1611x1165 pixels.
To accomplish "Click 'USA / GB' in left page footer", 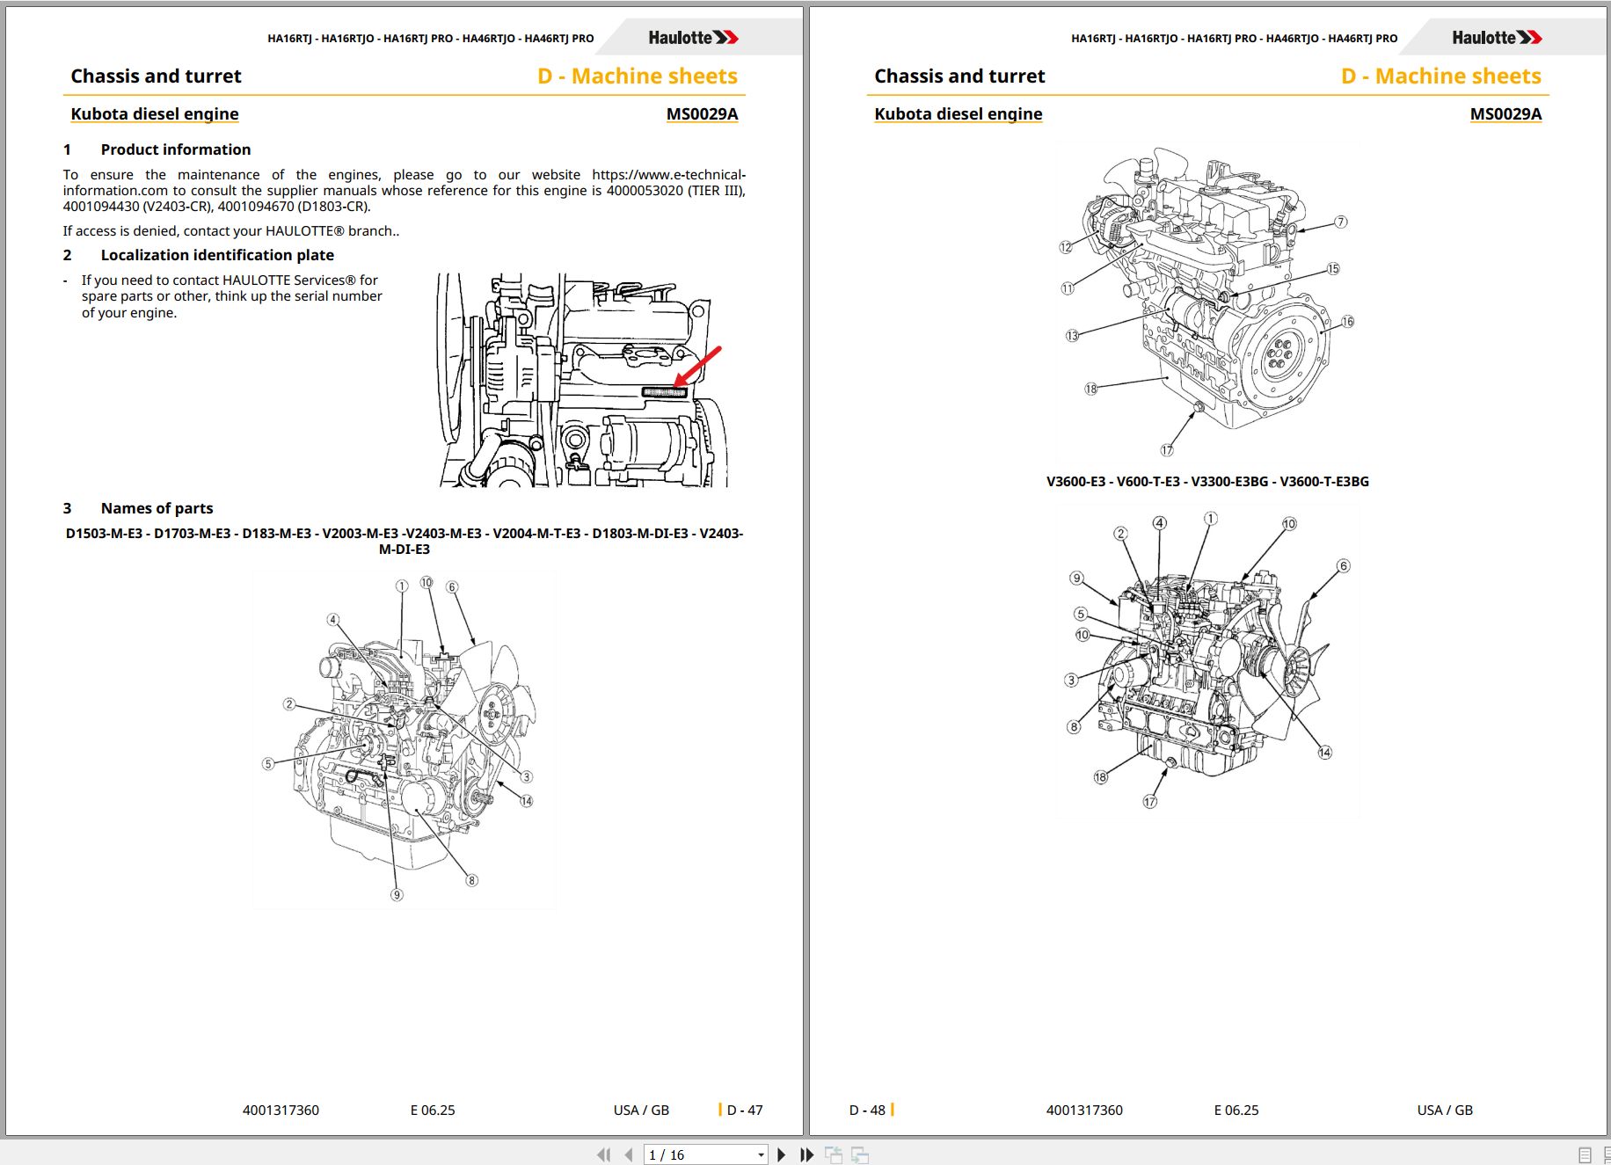I will point(641,1110).
